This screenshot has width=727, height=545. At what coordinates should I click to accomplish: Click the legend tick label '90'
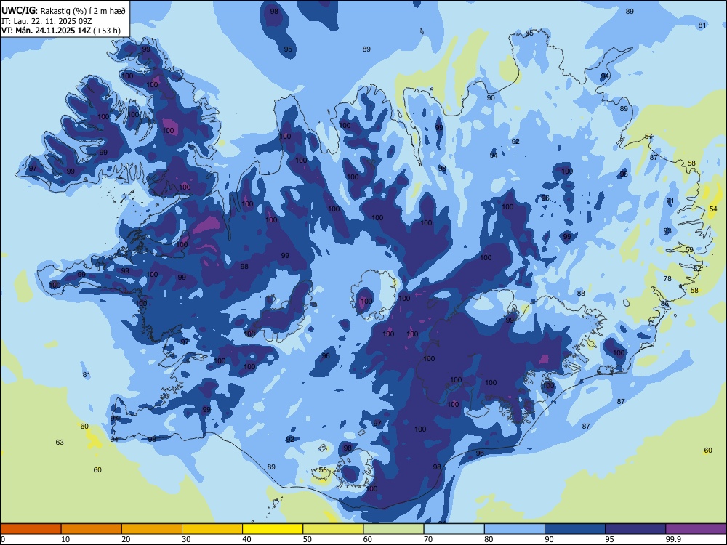(549, 539)
